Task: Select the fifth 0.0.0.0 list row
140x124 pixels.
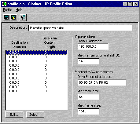Action: [36, 70]
